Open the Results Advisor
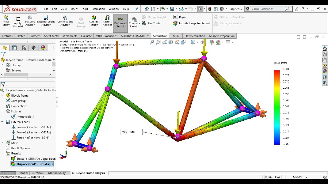The image size is (328, 184). pyautogui.click(x=107, y=21)
